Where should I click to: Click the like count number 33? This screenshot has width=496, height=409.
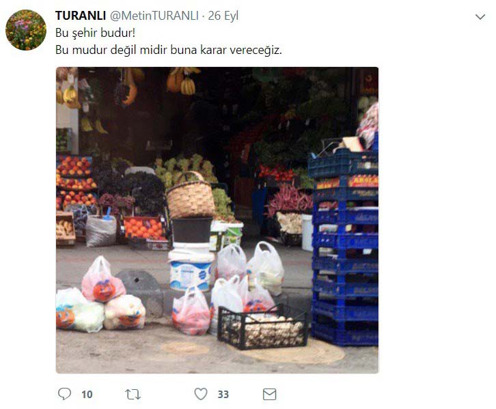(223, 395)
